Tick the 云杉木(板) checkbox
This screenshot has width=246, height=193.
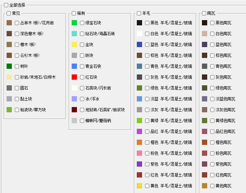coord(17,55)
